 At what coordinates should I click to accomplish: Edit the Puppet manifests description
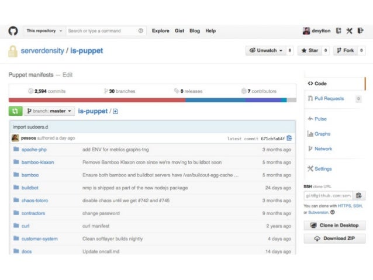(x=67, y=75)
